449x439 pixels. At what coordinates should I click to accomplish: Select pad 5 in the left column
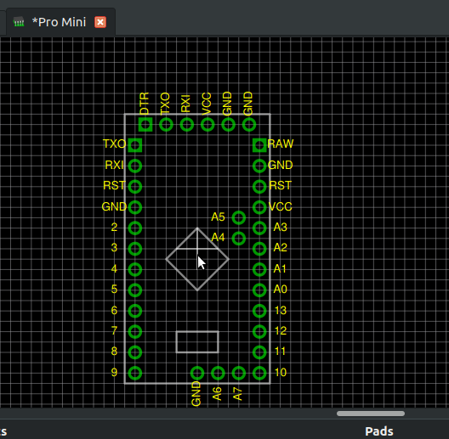(135, 290)
